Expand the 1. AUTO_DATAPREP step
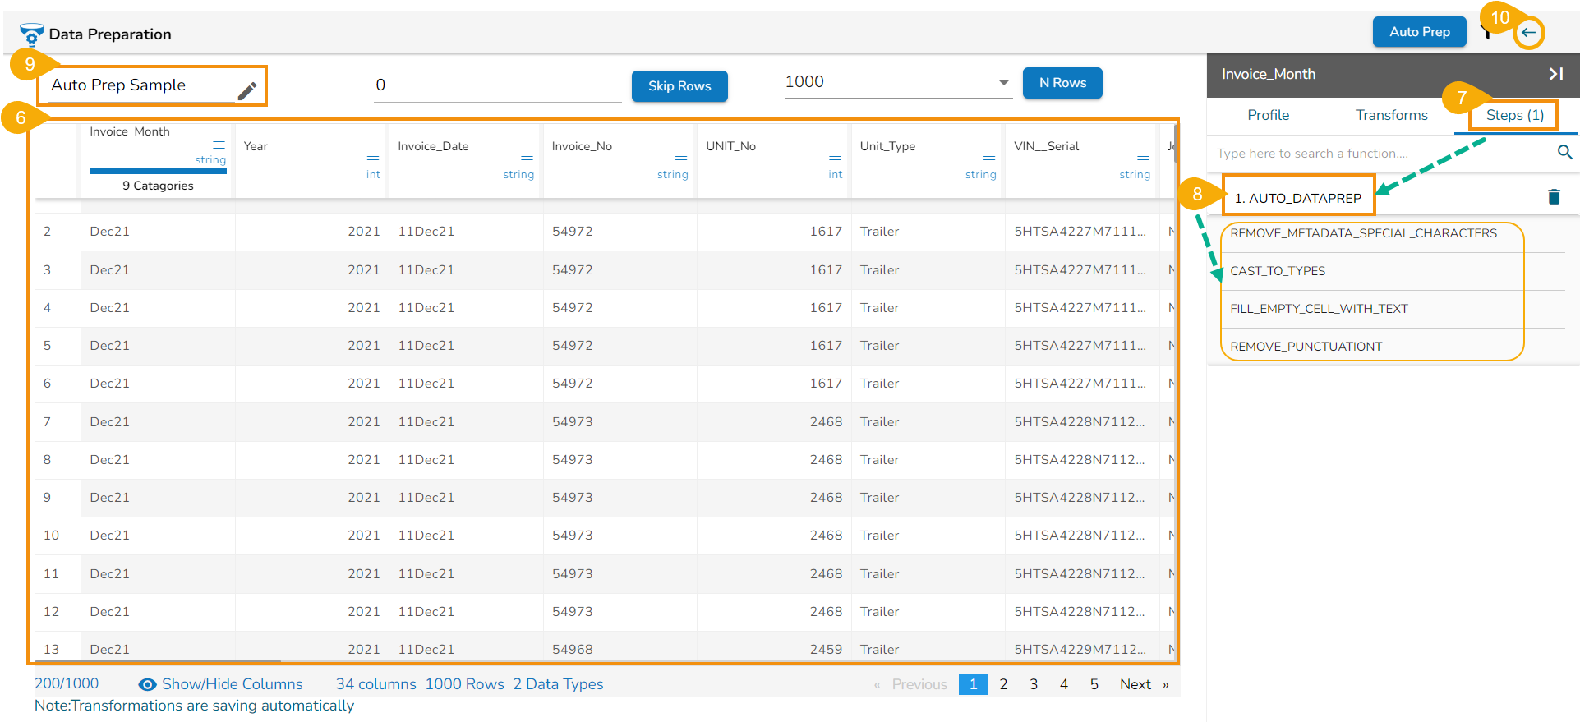This screenshot has height=722, width=1580. (1297, 198)
